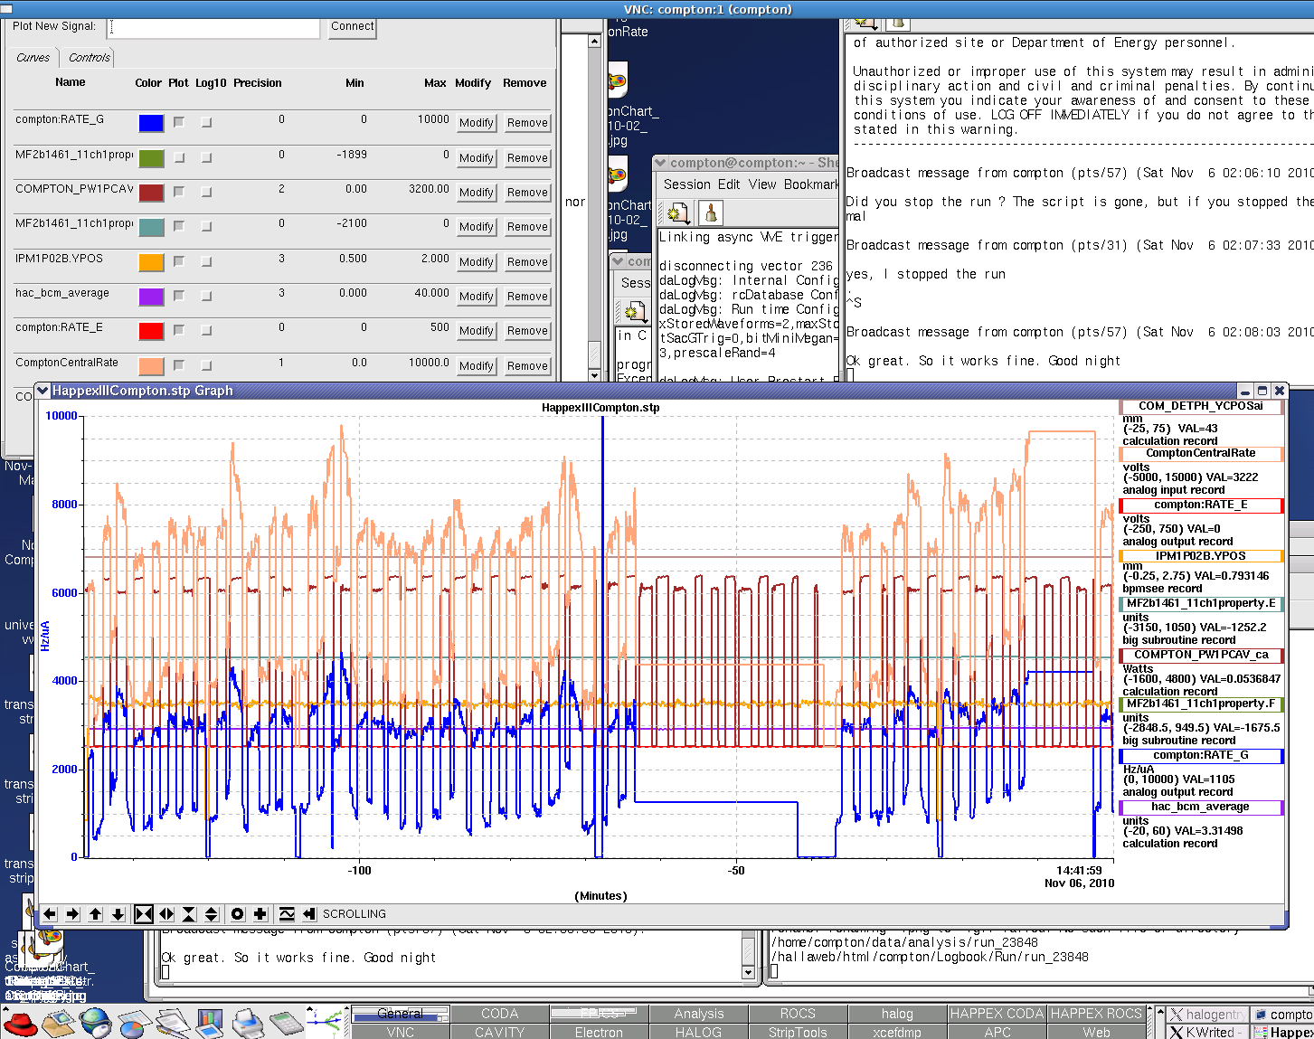This screenshot has height=1039, width=1314.
Task: Click scroll-down arrow at bottom of nor pane
Action: coord(594,374)
